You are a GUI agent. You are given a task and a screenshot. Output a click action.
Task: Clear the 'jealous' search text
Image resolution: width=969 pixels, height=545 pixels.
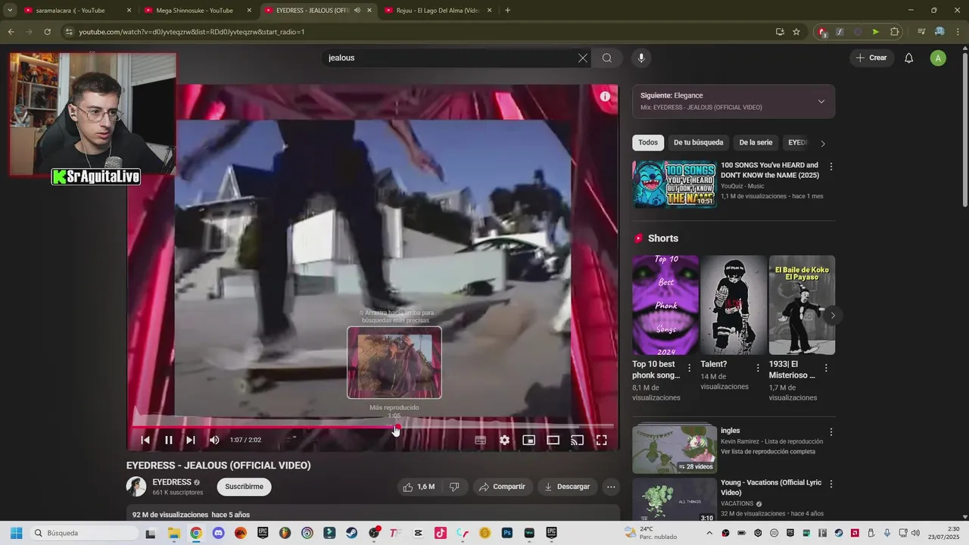click(x=583, y=58)
